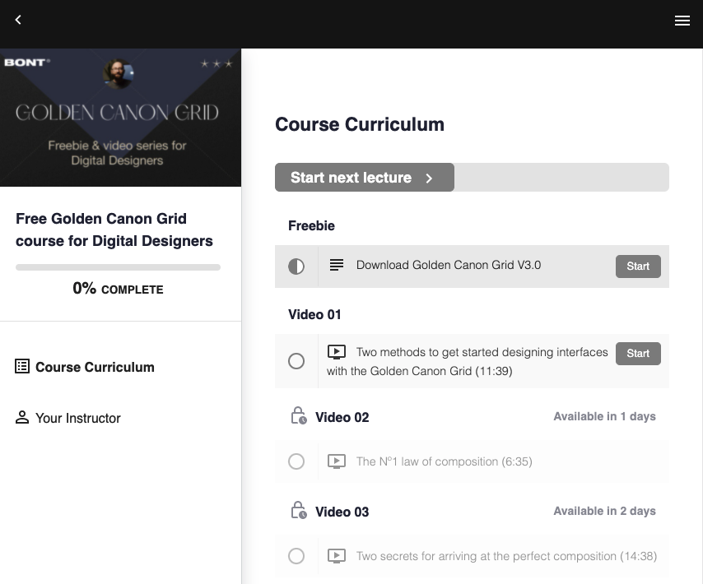Click the video icon for Two secrets lecture
703x584 pixels.
point(336,556)
